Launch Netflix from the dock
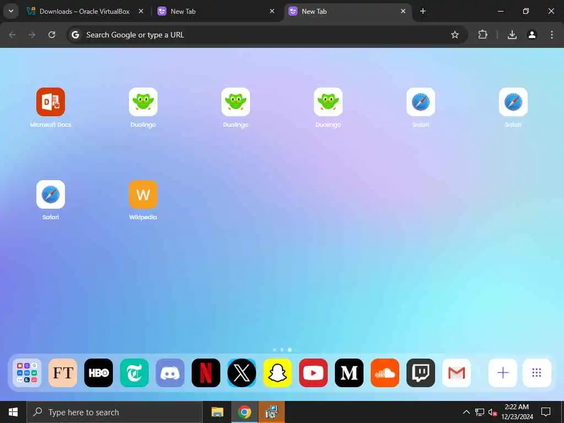This screenshot has height=423, width=564. pyautogui.click(x=206, y=373)
